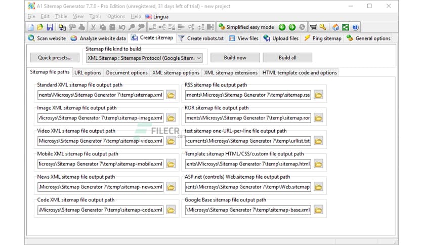Open HTML template code and options subtab
Screen dimensions: 423x245
click(x=300, y=72)
